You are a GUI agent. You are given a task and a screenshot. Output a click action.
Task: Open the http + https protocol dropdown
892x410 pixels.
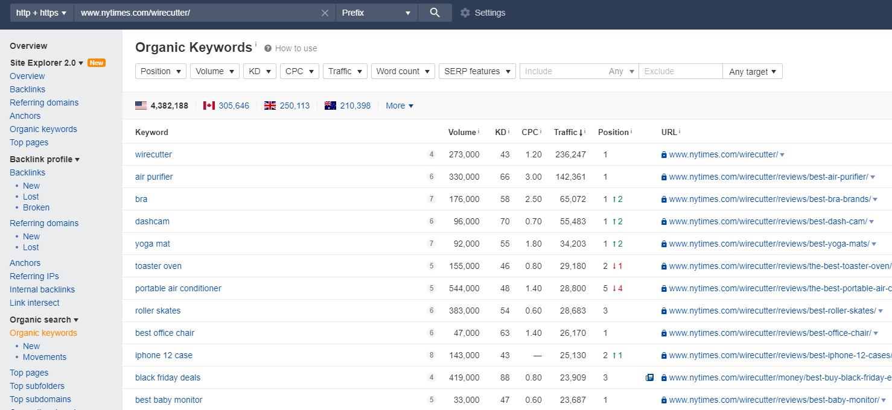(41, 13)
